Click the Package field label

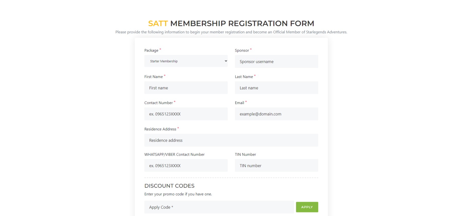point(151,50)
